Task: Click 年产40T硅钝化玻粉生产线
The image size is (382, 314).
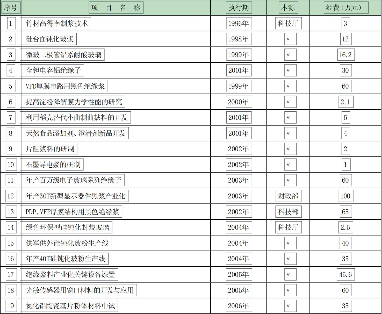Action: click(x=64, y=259)
